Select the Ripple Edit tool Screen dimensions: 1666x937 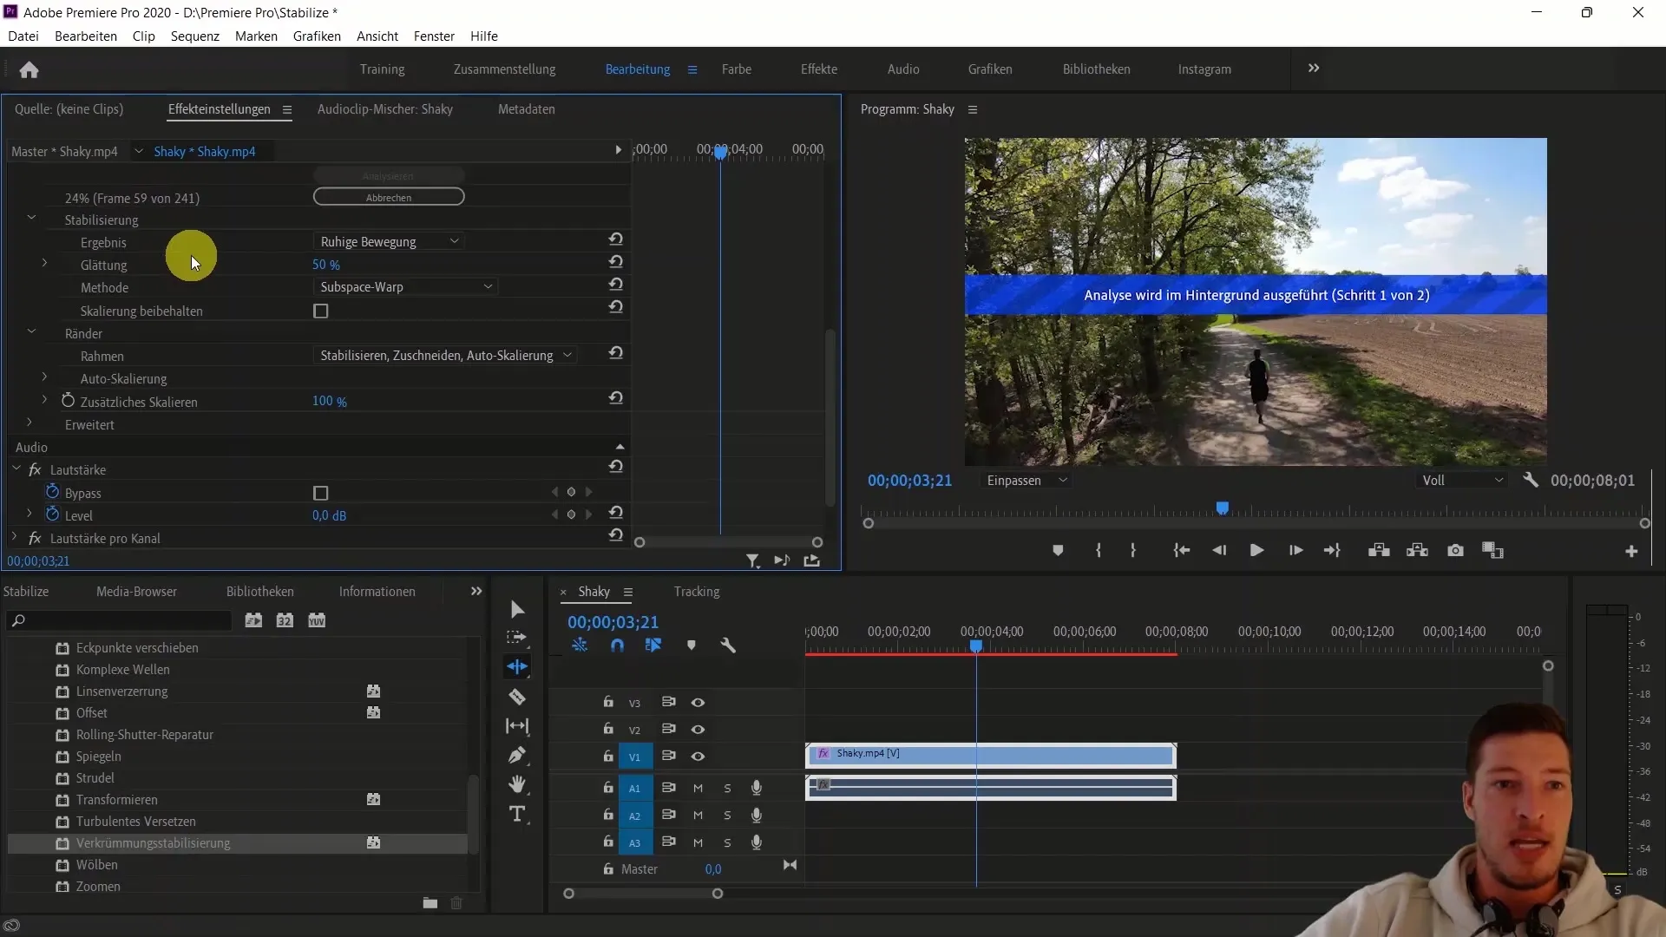point(517,666)
